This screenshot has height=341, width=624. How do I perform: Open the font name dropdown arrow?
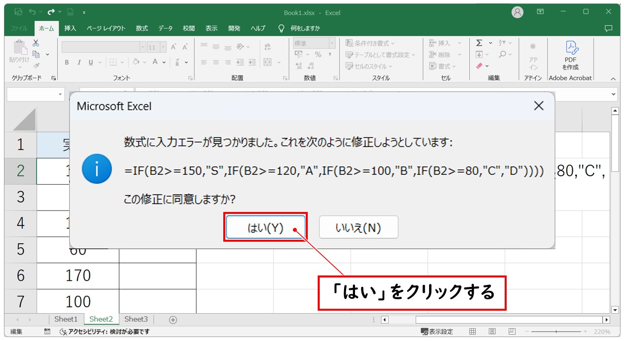tap(143, 47)
